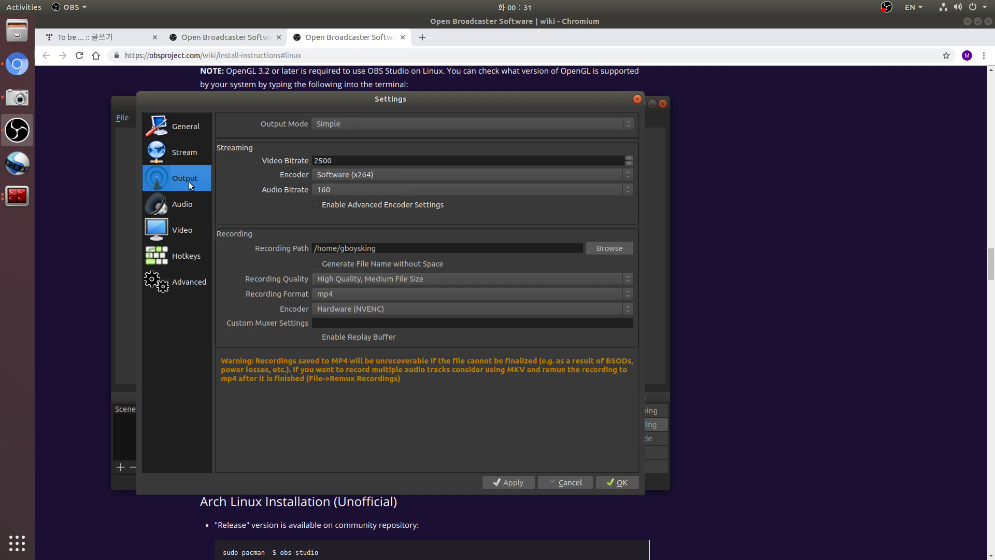Click the Video Bitrate field
Screen dimensions: 995x560
(468, 161)
